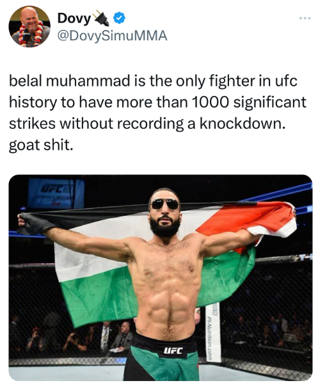Click the tweet text about belal muhammad
This screenshot has width=318, height=383.
click(x=157, y=113)
